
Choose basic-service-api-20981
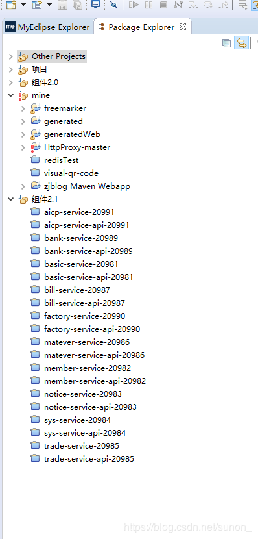click(89, 277)
